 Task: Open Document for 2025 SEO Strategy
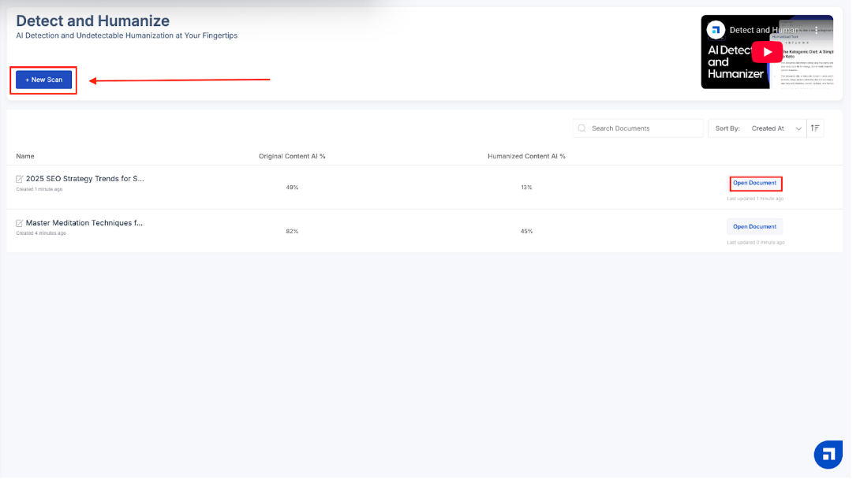coord(754,183)
